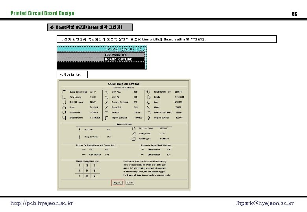Click the Unselect All stroke icon
The image size is (307, 212).
pos(64,112)
